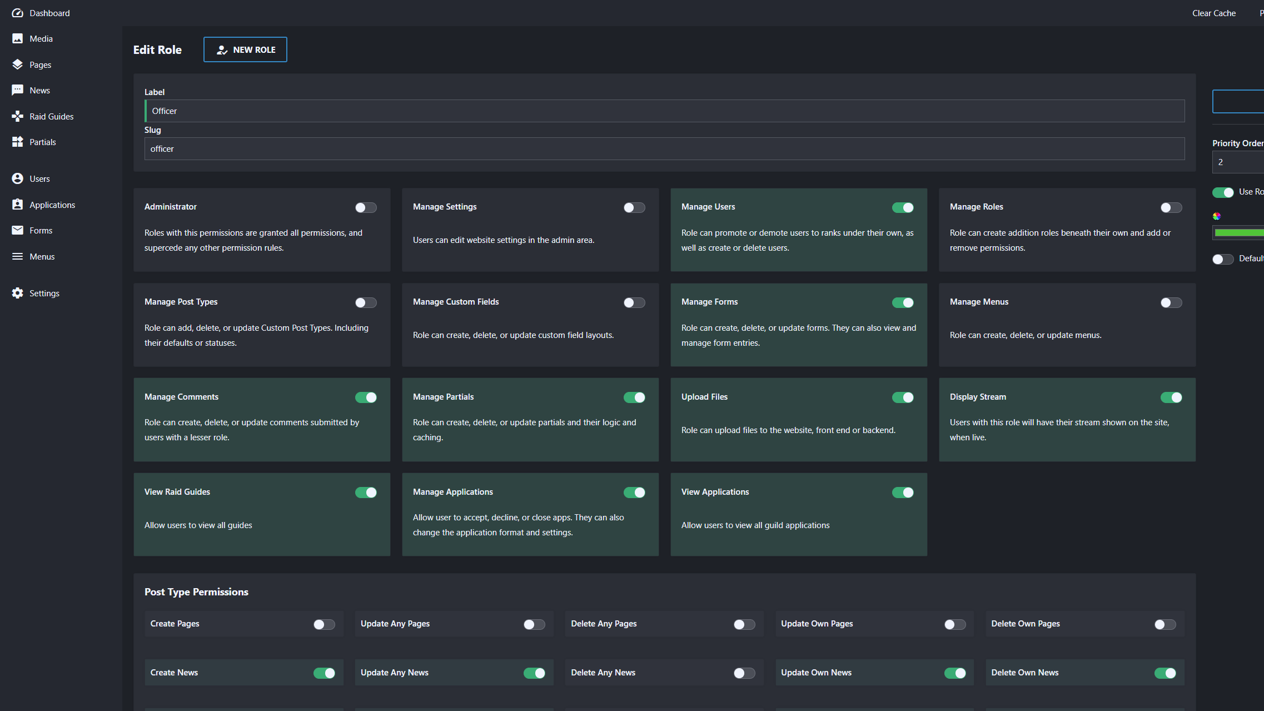The image size is (1264, 711).
Task: Click Clear Cache in top bar
Action: [x=1214, y=13]
